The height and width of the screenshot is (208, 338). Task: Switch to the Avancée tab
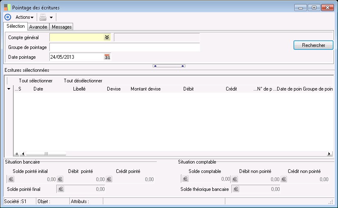point(39,27)
